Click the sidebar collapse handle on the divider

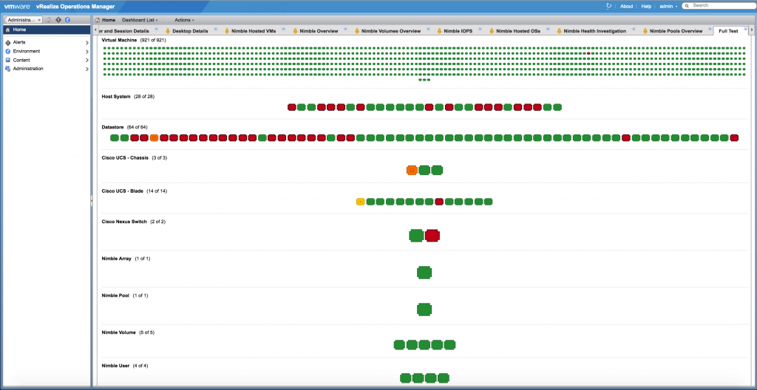pos(91,201)
